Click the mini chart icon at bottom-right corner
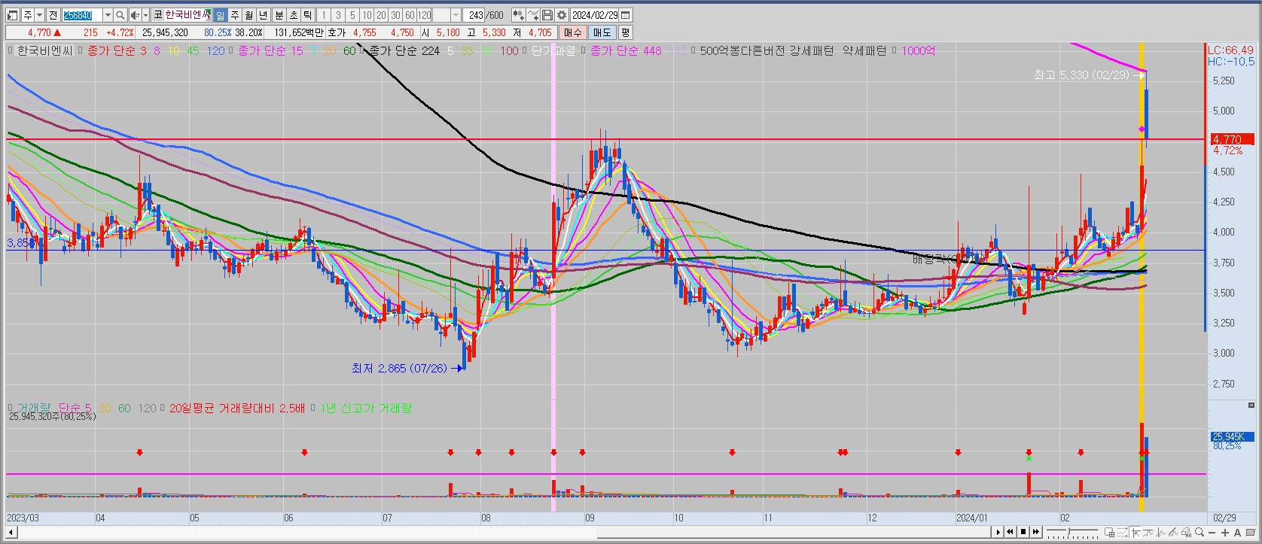Viewport: 1262px width, 544px height. click(1251, 533)
